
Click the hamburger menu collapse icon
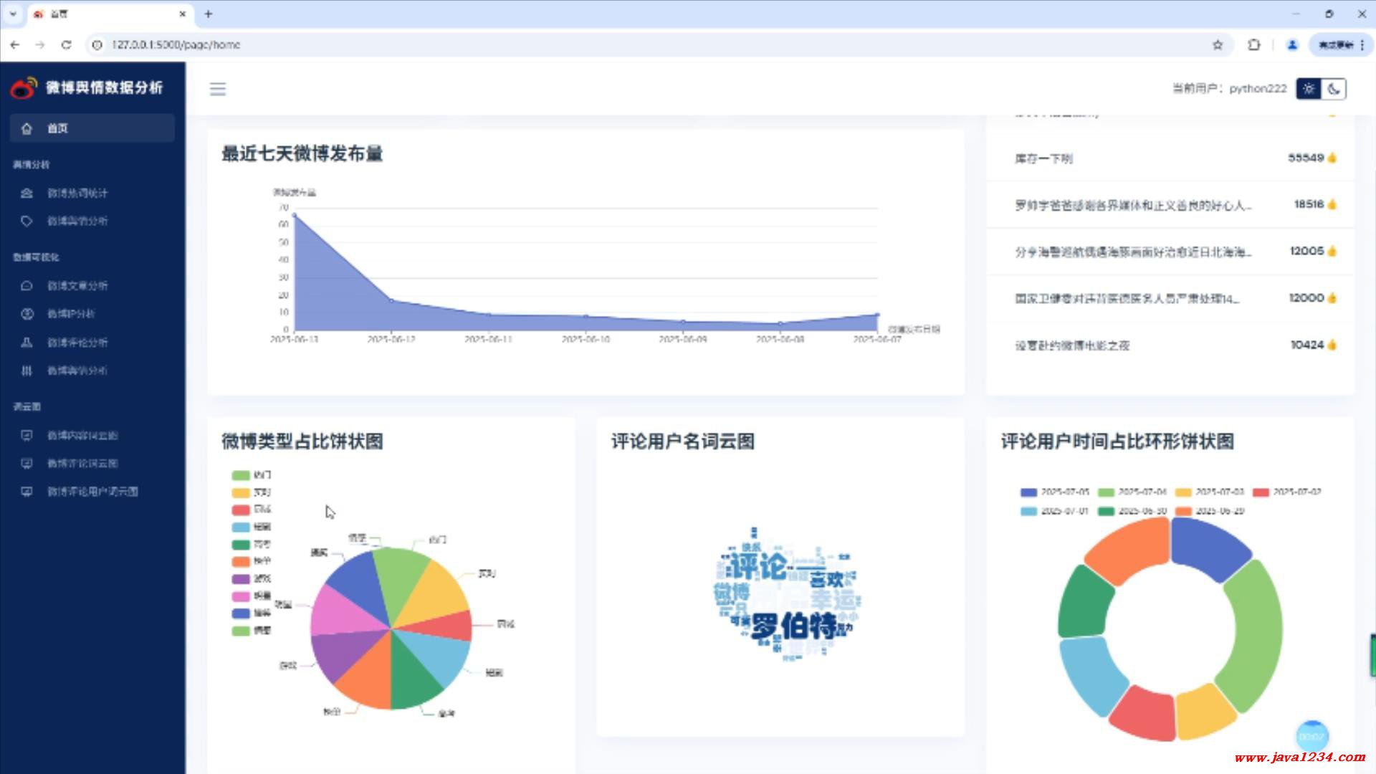click(218, 89)
